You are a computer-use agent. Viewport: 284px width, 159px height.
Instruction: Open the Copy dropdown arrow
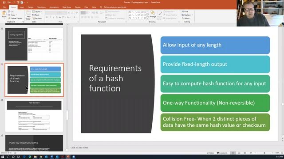[x=17, y=15]
